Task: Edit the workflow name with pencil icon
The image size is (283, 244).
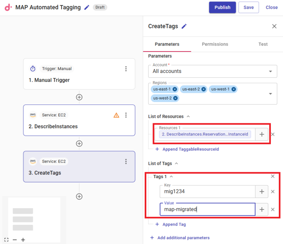Action: pos(87,7)
